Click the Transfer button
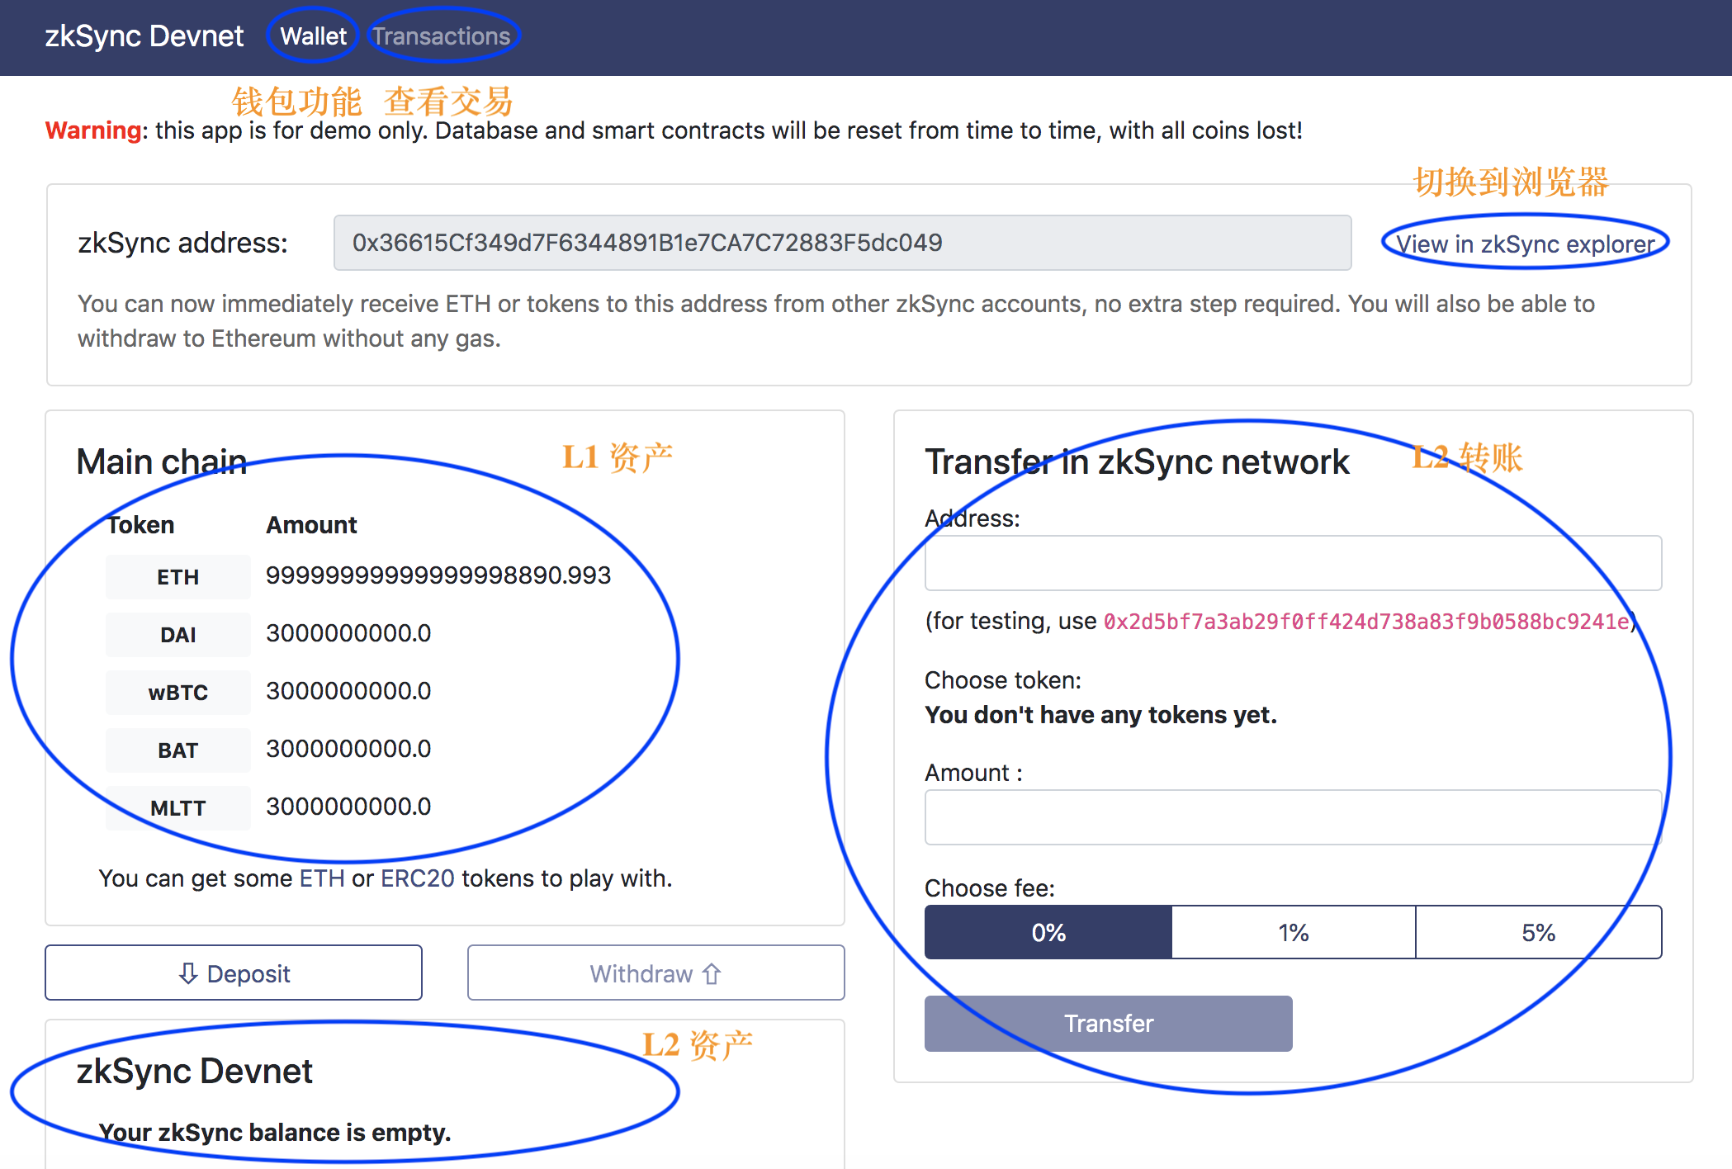Viewport: 1732px width, 1169px height. (x=1108, y=1024)
